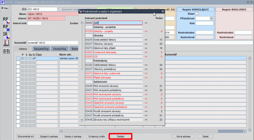Click Kontrolováno field in Registr INSOLVENCE

point(243,33)
